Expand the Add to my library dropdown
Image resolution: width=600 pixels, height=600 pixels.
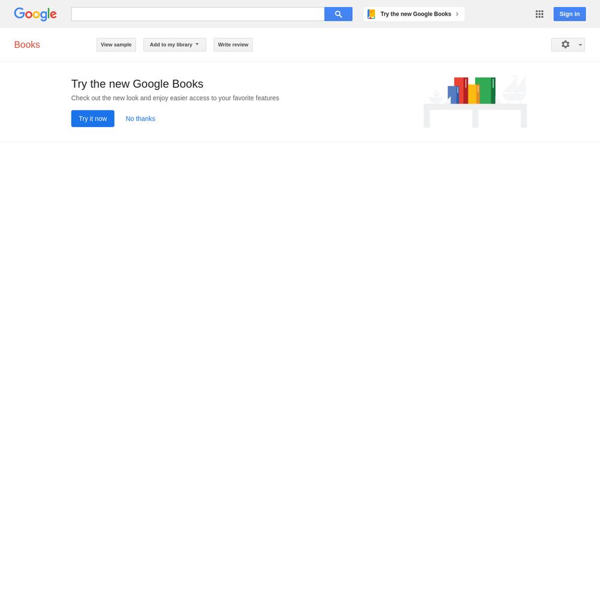click(175, 44)
